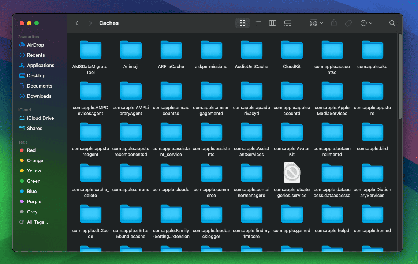This screenshot has height=264, width=418.
Task: Click the com.apple.feedbacklogger label
Action: [212, 234]
